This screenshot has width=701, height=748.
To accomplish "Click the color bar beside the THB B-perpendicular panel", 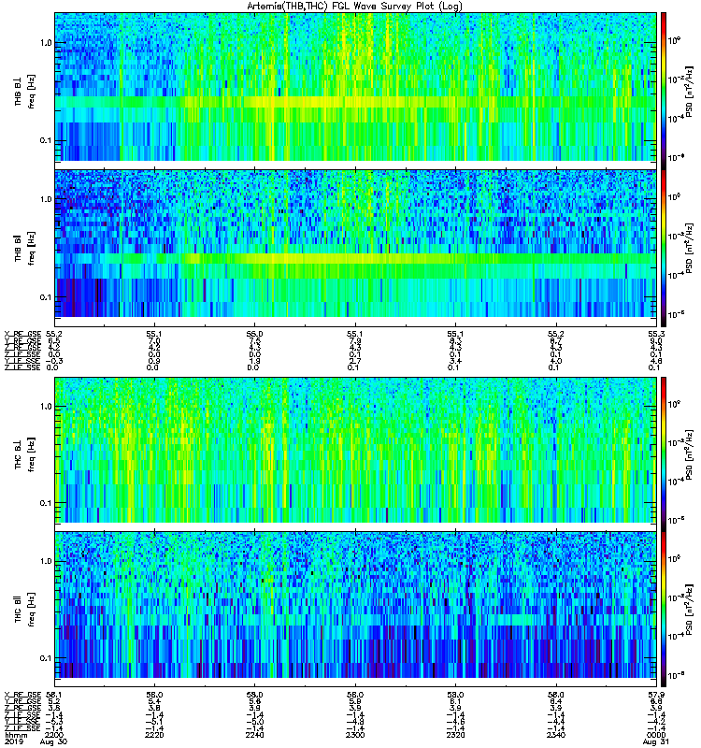I will click(664, 91).
